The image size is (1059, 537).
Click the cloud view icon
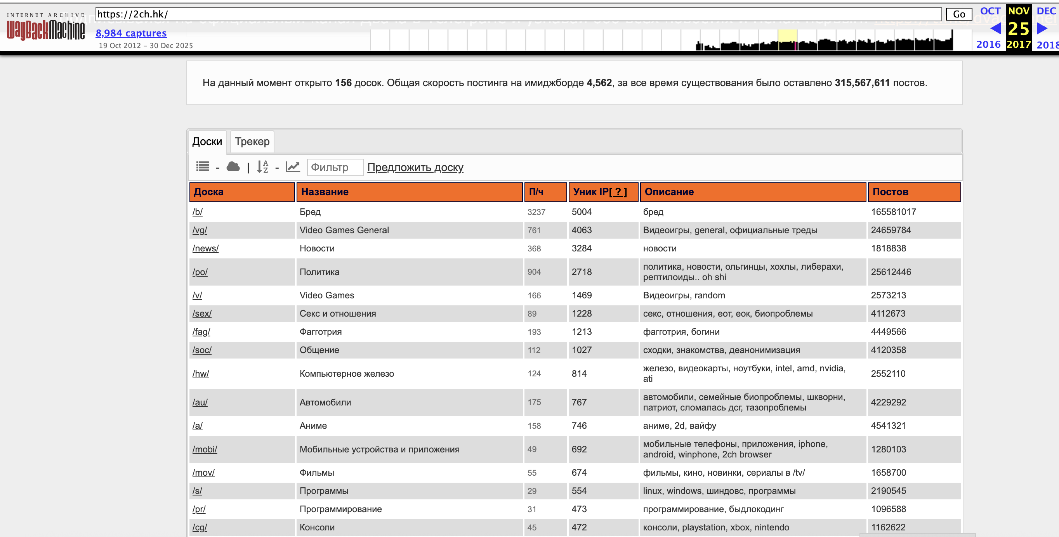pyautogui.click(x=233, y=166)
